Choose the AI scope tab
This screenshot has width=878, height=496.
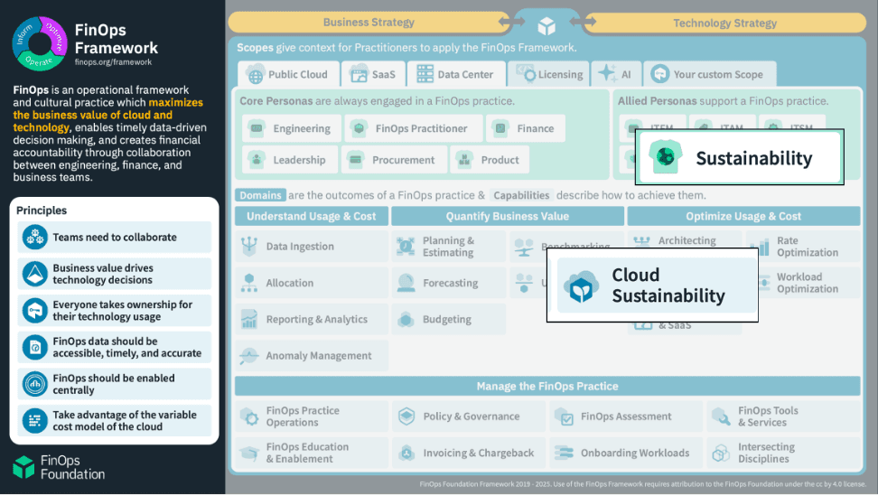(615, 74)
